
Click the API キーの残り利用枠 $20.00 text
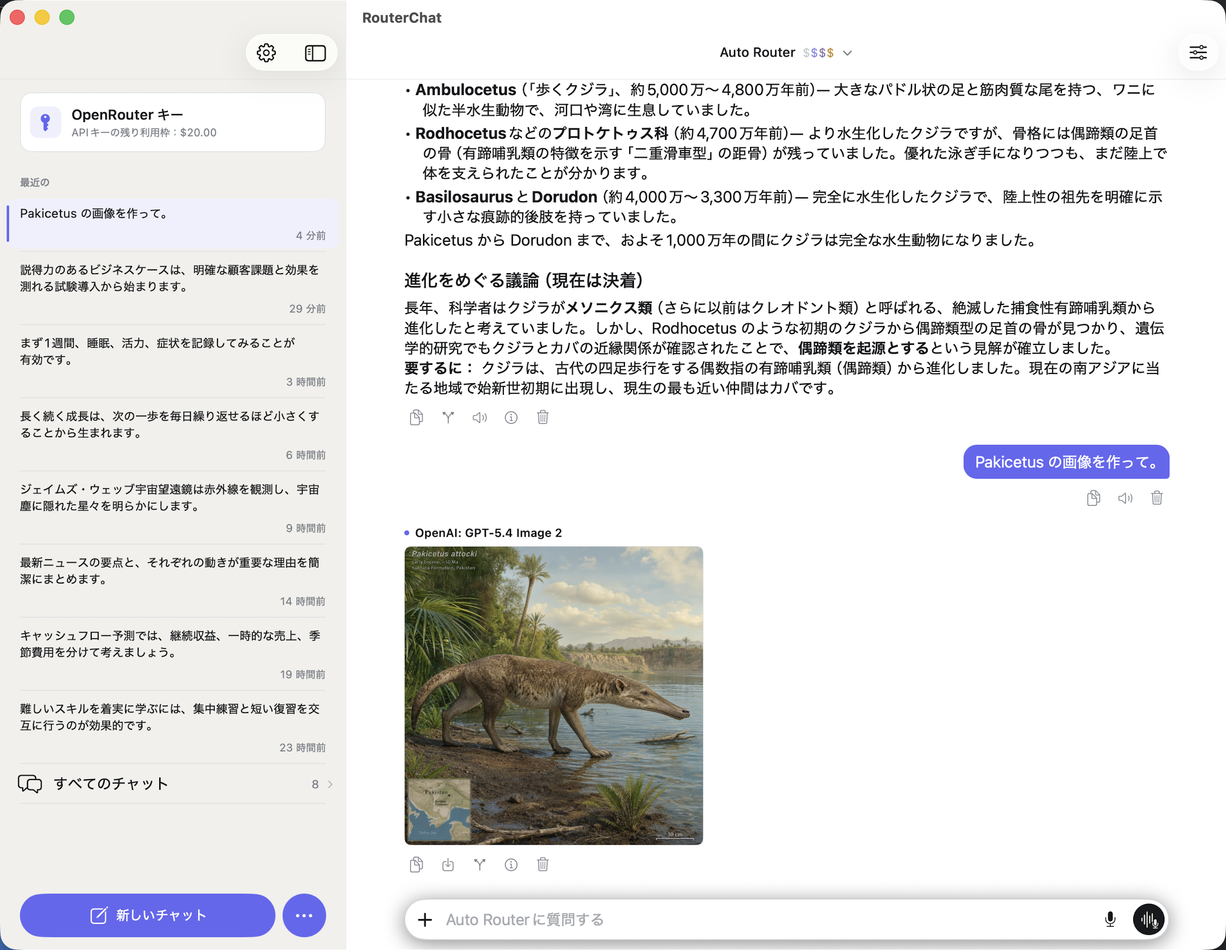point(144,132)
